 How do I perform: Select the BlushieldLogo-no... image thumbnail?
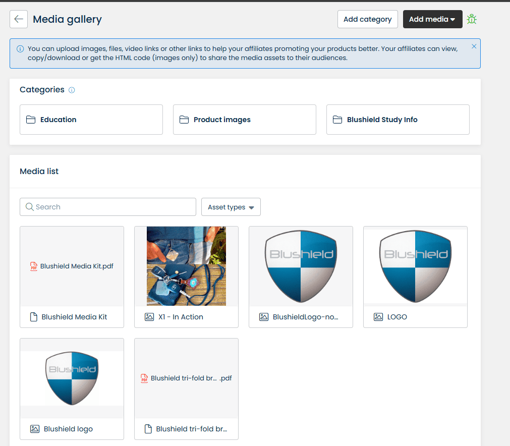(x=301, y=266)
